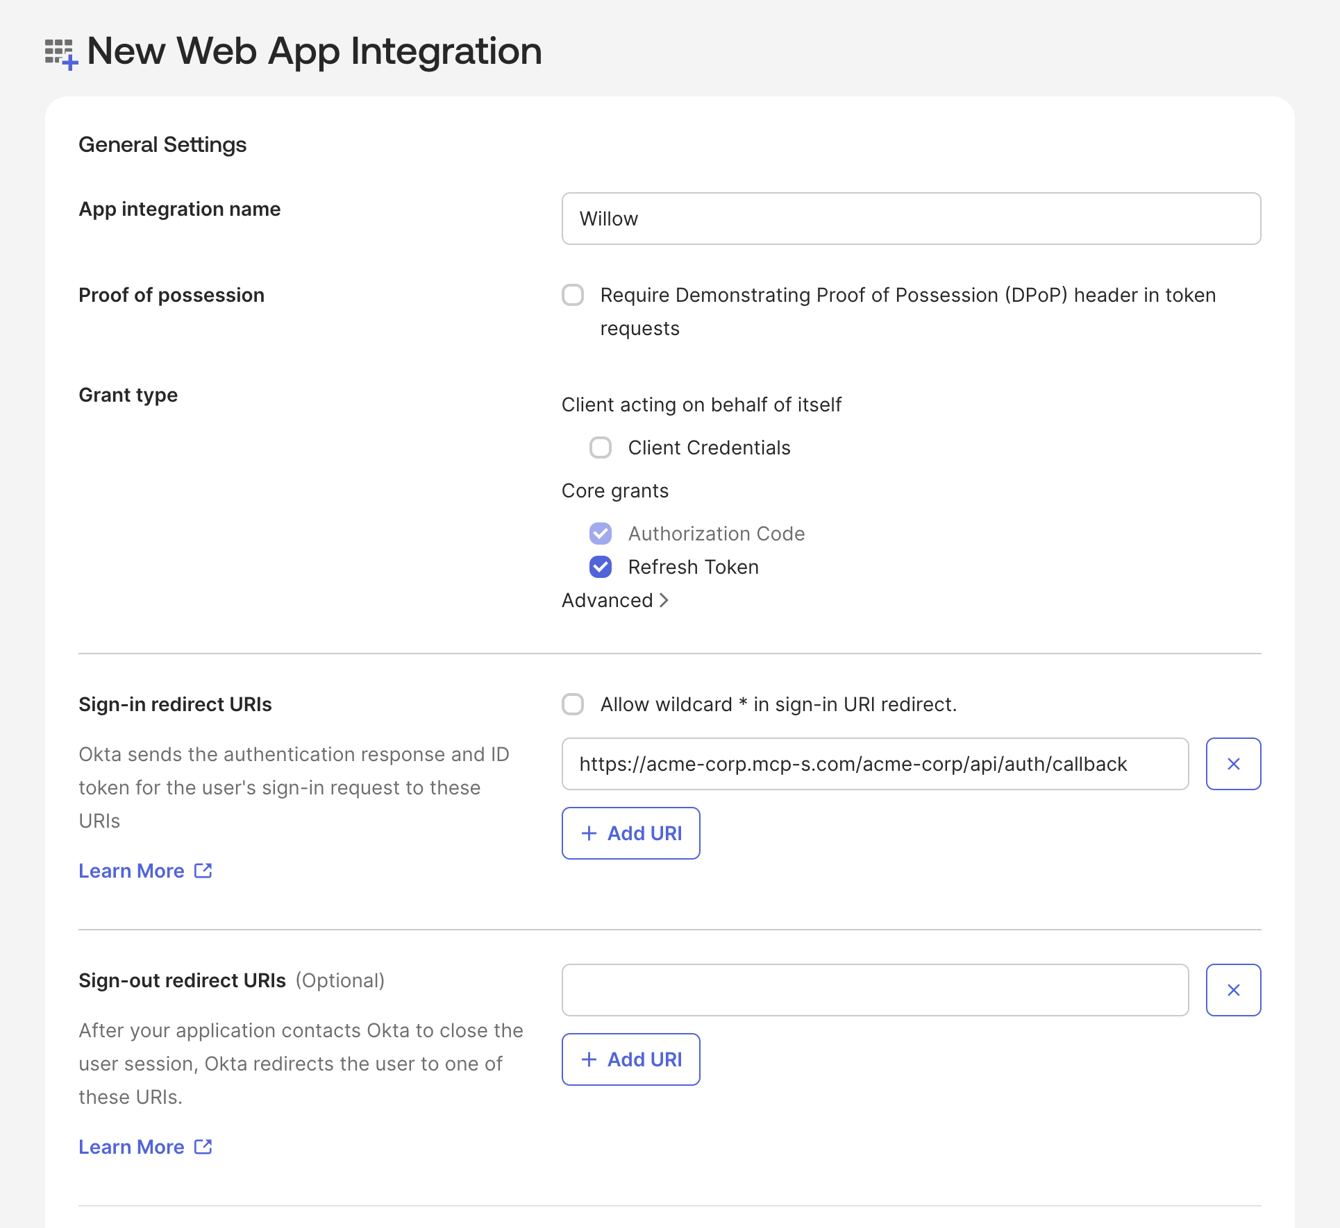Screen dimensions: 1340x1228
Task: Click the Sign-in redirect URIs heading
Action: 175,704
